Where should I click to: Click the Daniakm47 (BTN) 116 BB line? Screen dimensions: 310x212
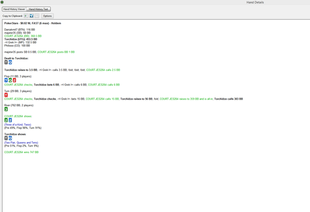(19, 30)
